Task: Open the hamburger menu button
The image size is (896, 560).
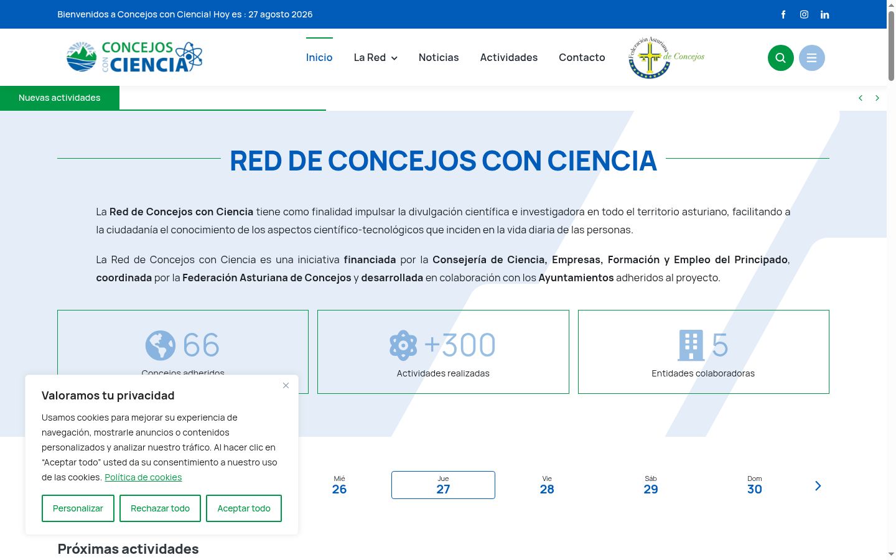Action: pos(812,58)
